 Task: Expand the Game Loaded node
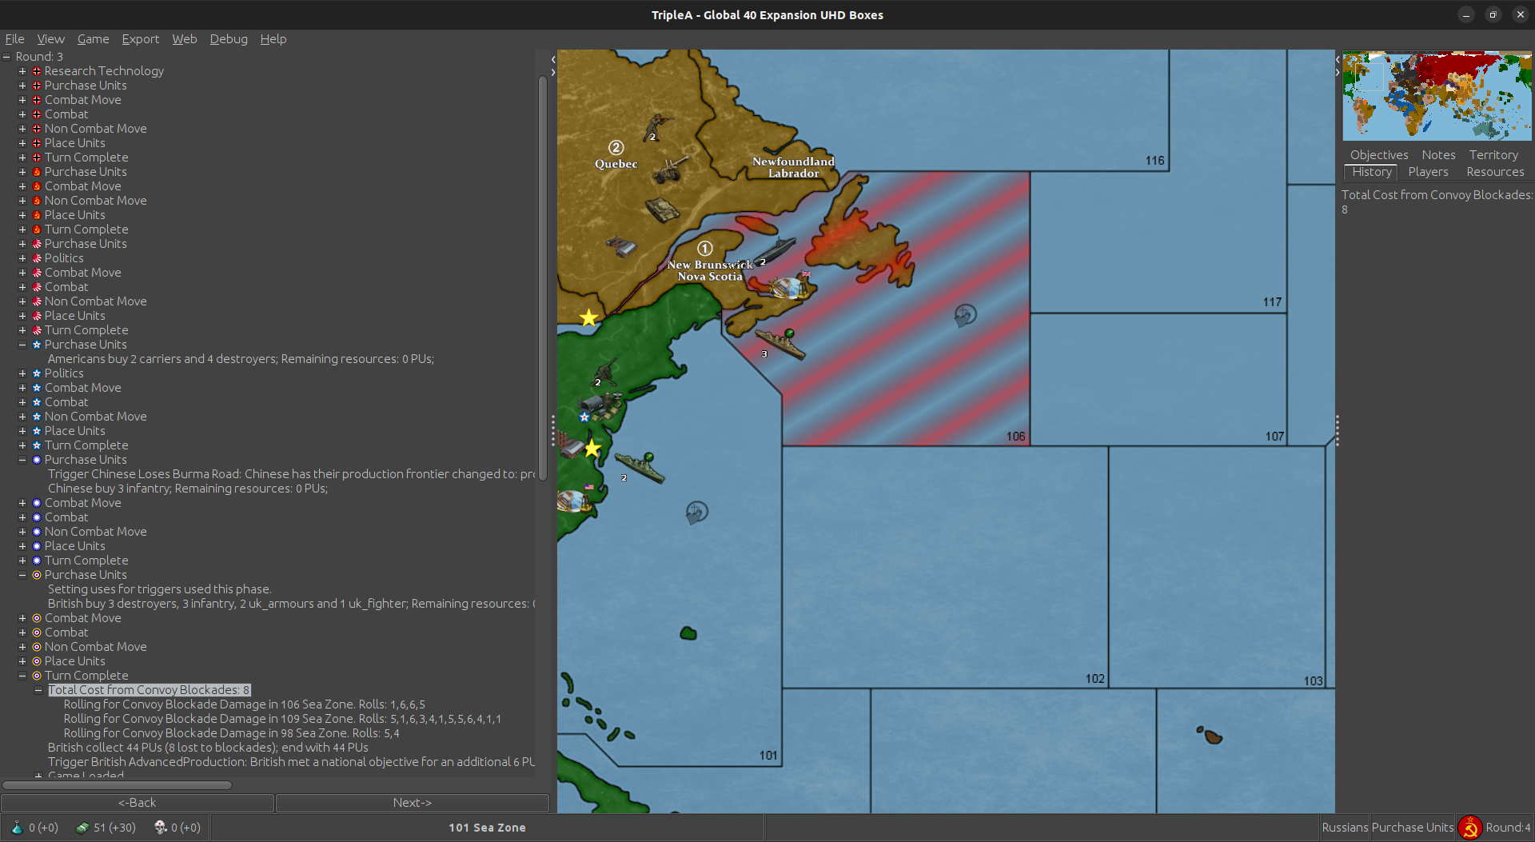coord(38,775)
